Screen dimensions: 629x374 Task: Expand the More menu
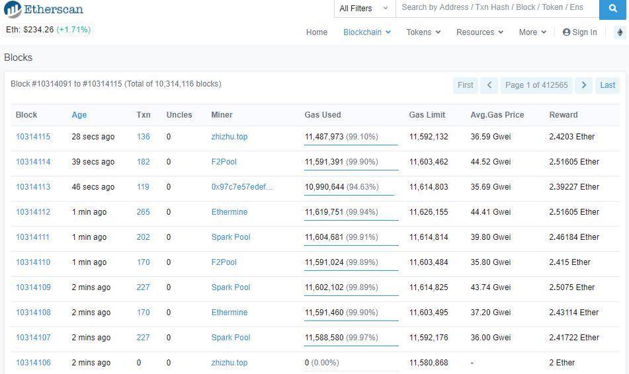coord(532,32)
